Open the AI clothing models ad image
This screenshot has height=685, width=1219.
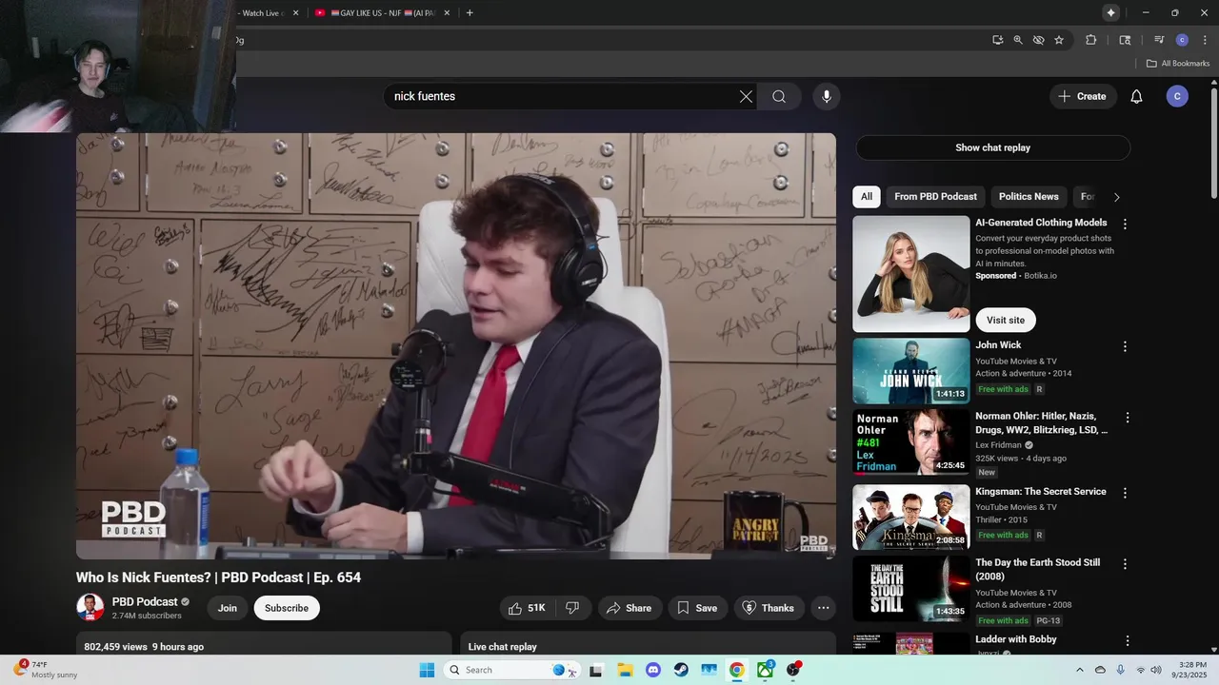pyautogui.click(x=911, y=274)
